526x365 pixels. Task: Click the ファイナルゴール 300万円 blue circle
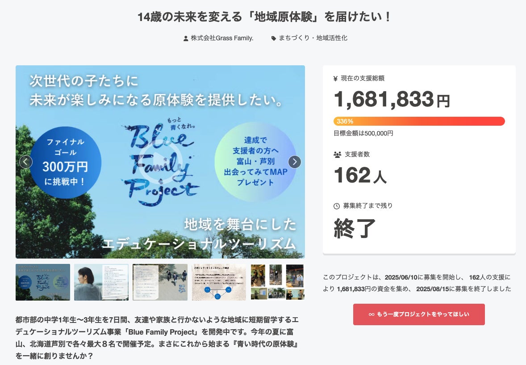click(x=65, y=162)
